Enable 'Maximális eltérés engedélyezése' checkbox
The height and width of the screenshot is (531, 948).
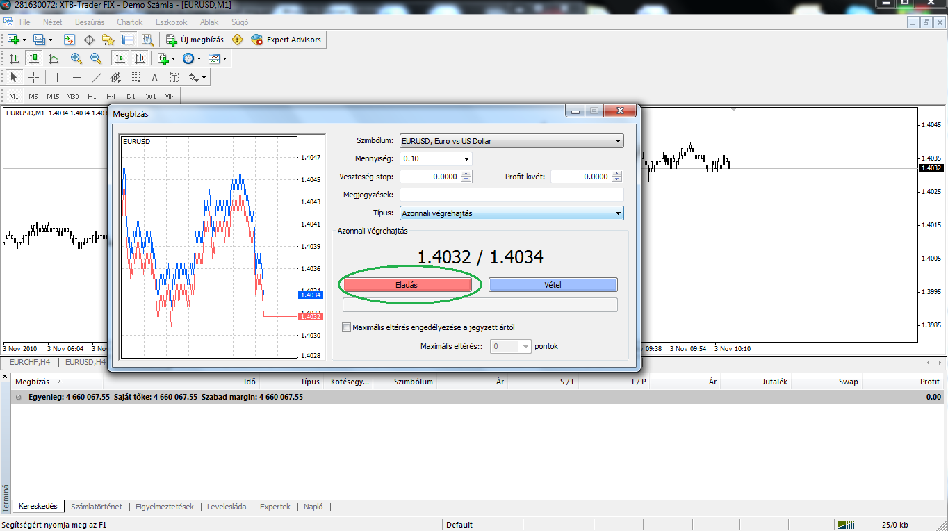point(347,327)
